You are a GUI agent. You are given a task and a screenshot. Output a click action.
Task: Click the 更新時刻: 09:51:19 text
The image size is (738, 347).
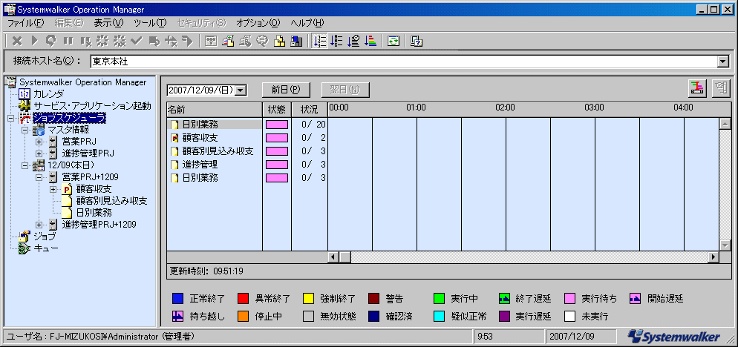[x=206, y=271]
